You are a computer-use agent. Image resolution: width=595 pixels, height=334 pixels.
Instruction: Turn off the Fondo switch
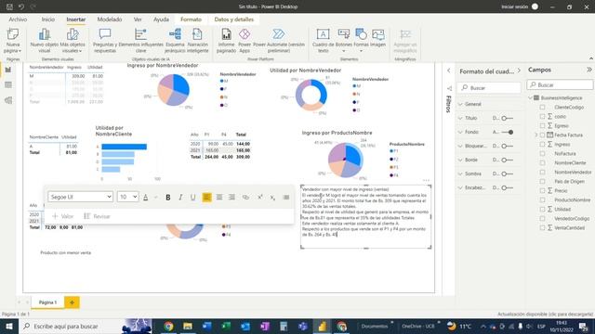[507, 132]
